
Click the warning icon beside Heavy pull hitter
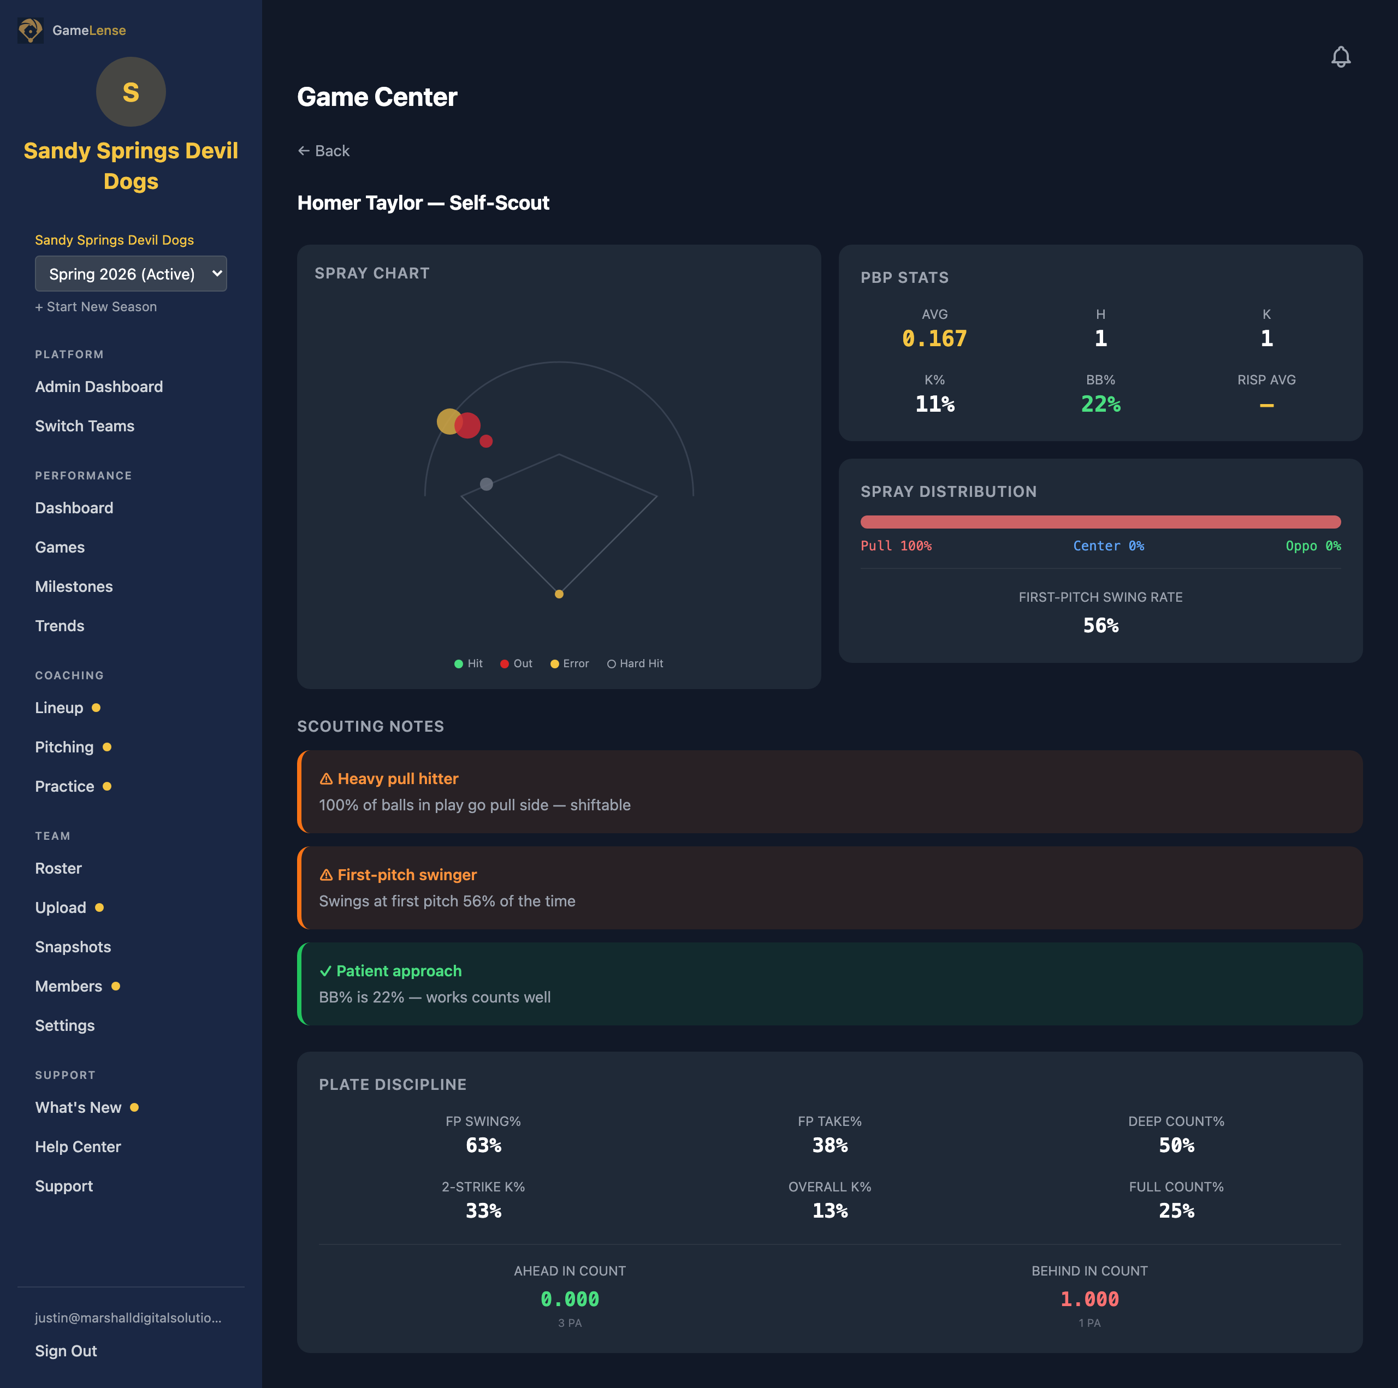[x=327, y=779]
